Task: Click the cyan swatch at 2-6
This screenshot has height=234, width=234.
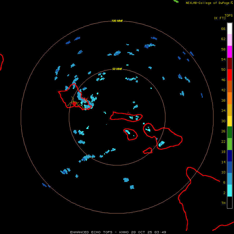Action: (230, 191)
